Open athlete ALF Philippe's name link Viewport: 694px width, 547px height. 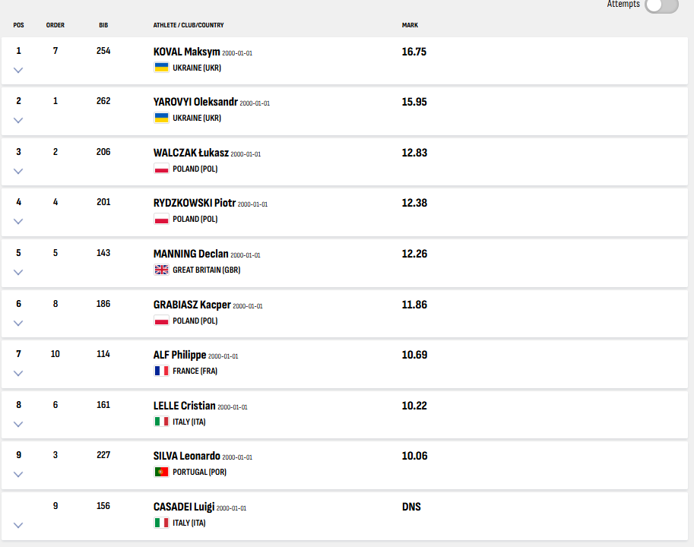click(179, 355)
